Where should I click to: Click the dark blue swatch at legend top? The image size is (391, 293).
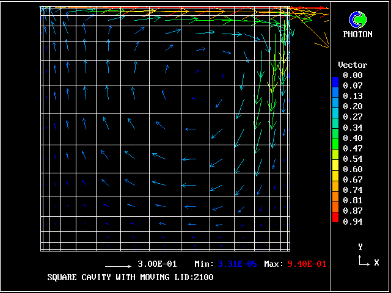335,79
